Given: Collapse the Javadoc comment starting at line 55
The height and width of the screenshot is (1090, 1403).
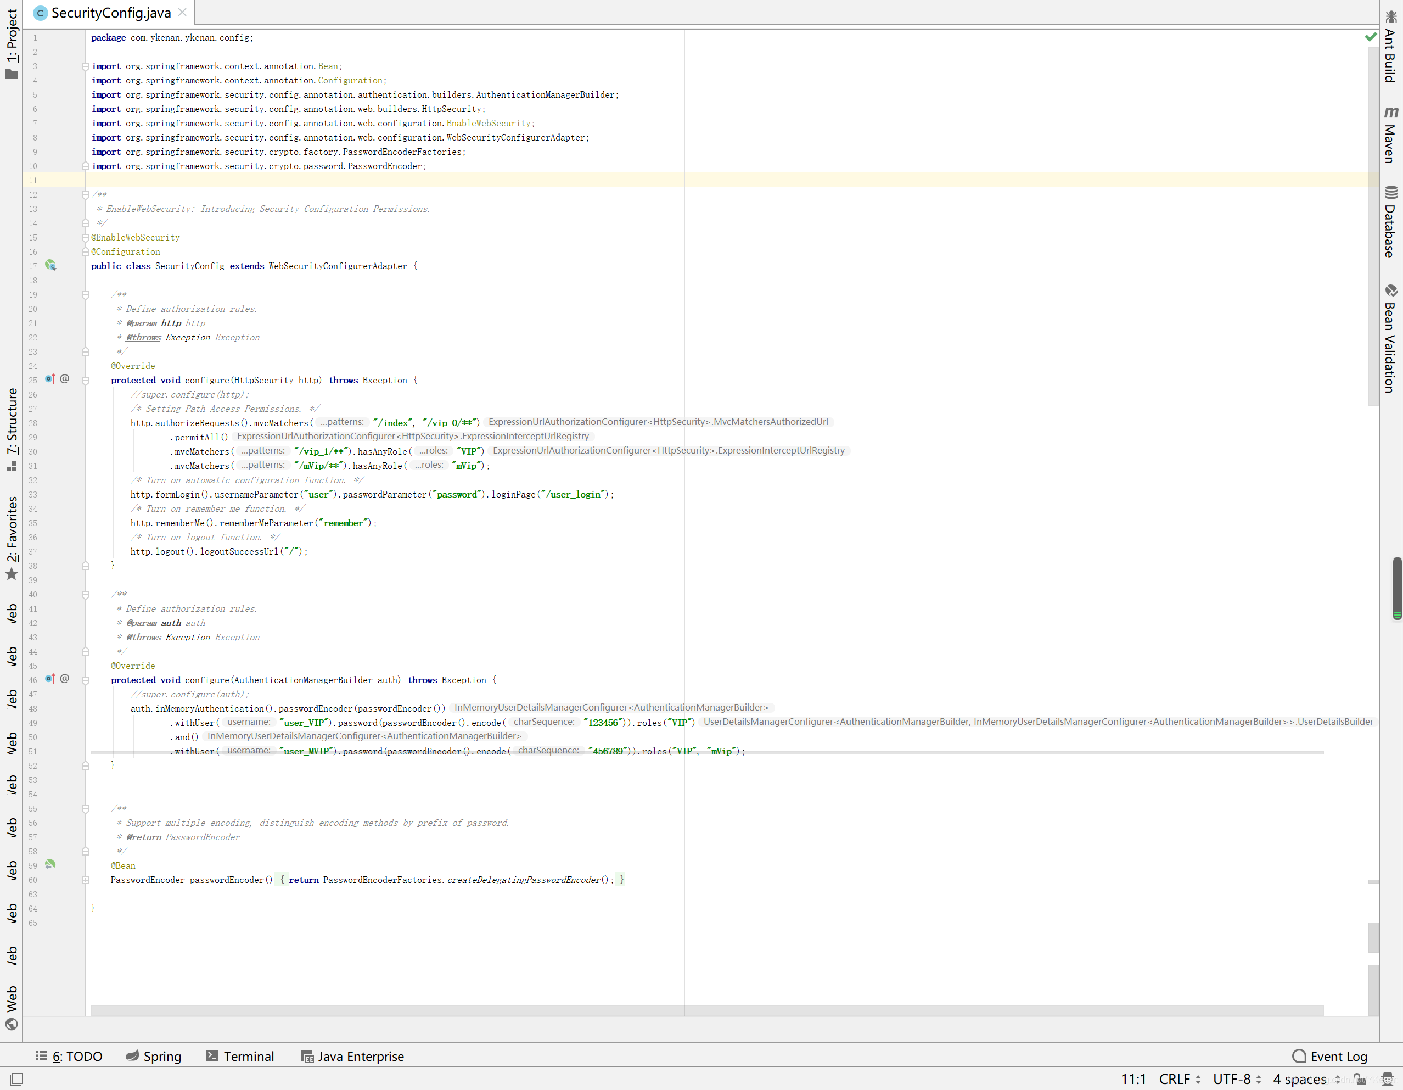Looking at the screenshot, I should [86, 808].
